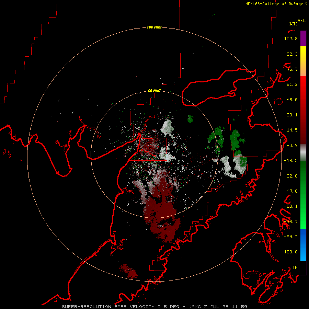Click the 14.5 velocity scale value
This screenshot has height=309, width=309.
coord(292,130)
